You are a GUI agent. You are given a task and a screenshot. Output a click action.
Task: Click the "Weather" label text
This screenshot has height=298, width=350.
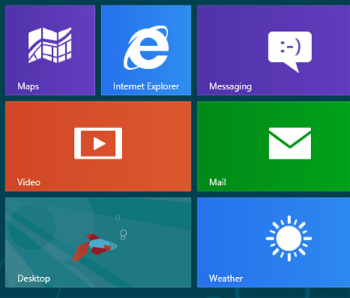(x=226, y=279)
